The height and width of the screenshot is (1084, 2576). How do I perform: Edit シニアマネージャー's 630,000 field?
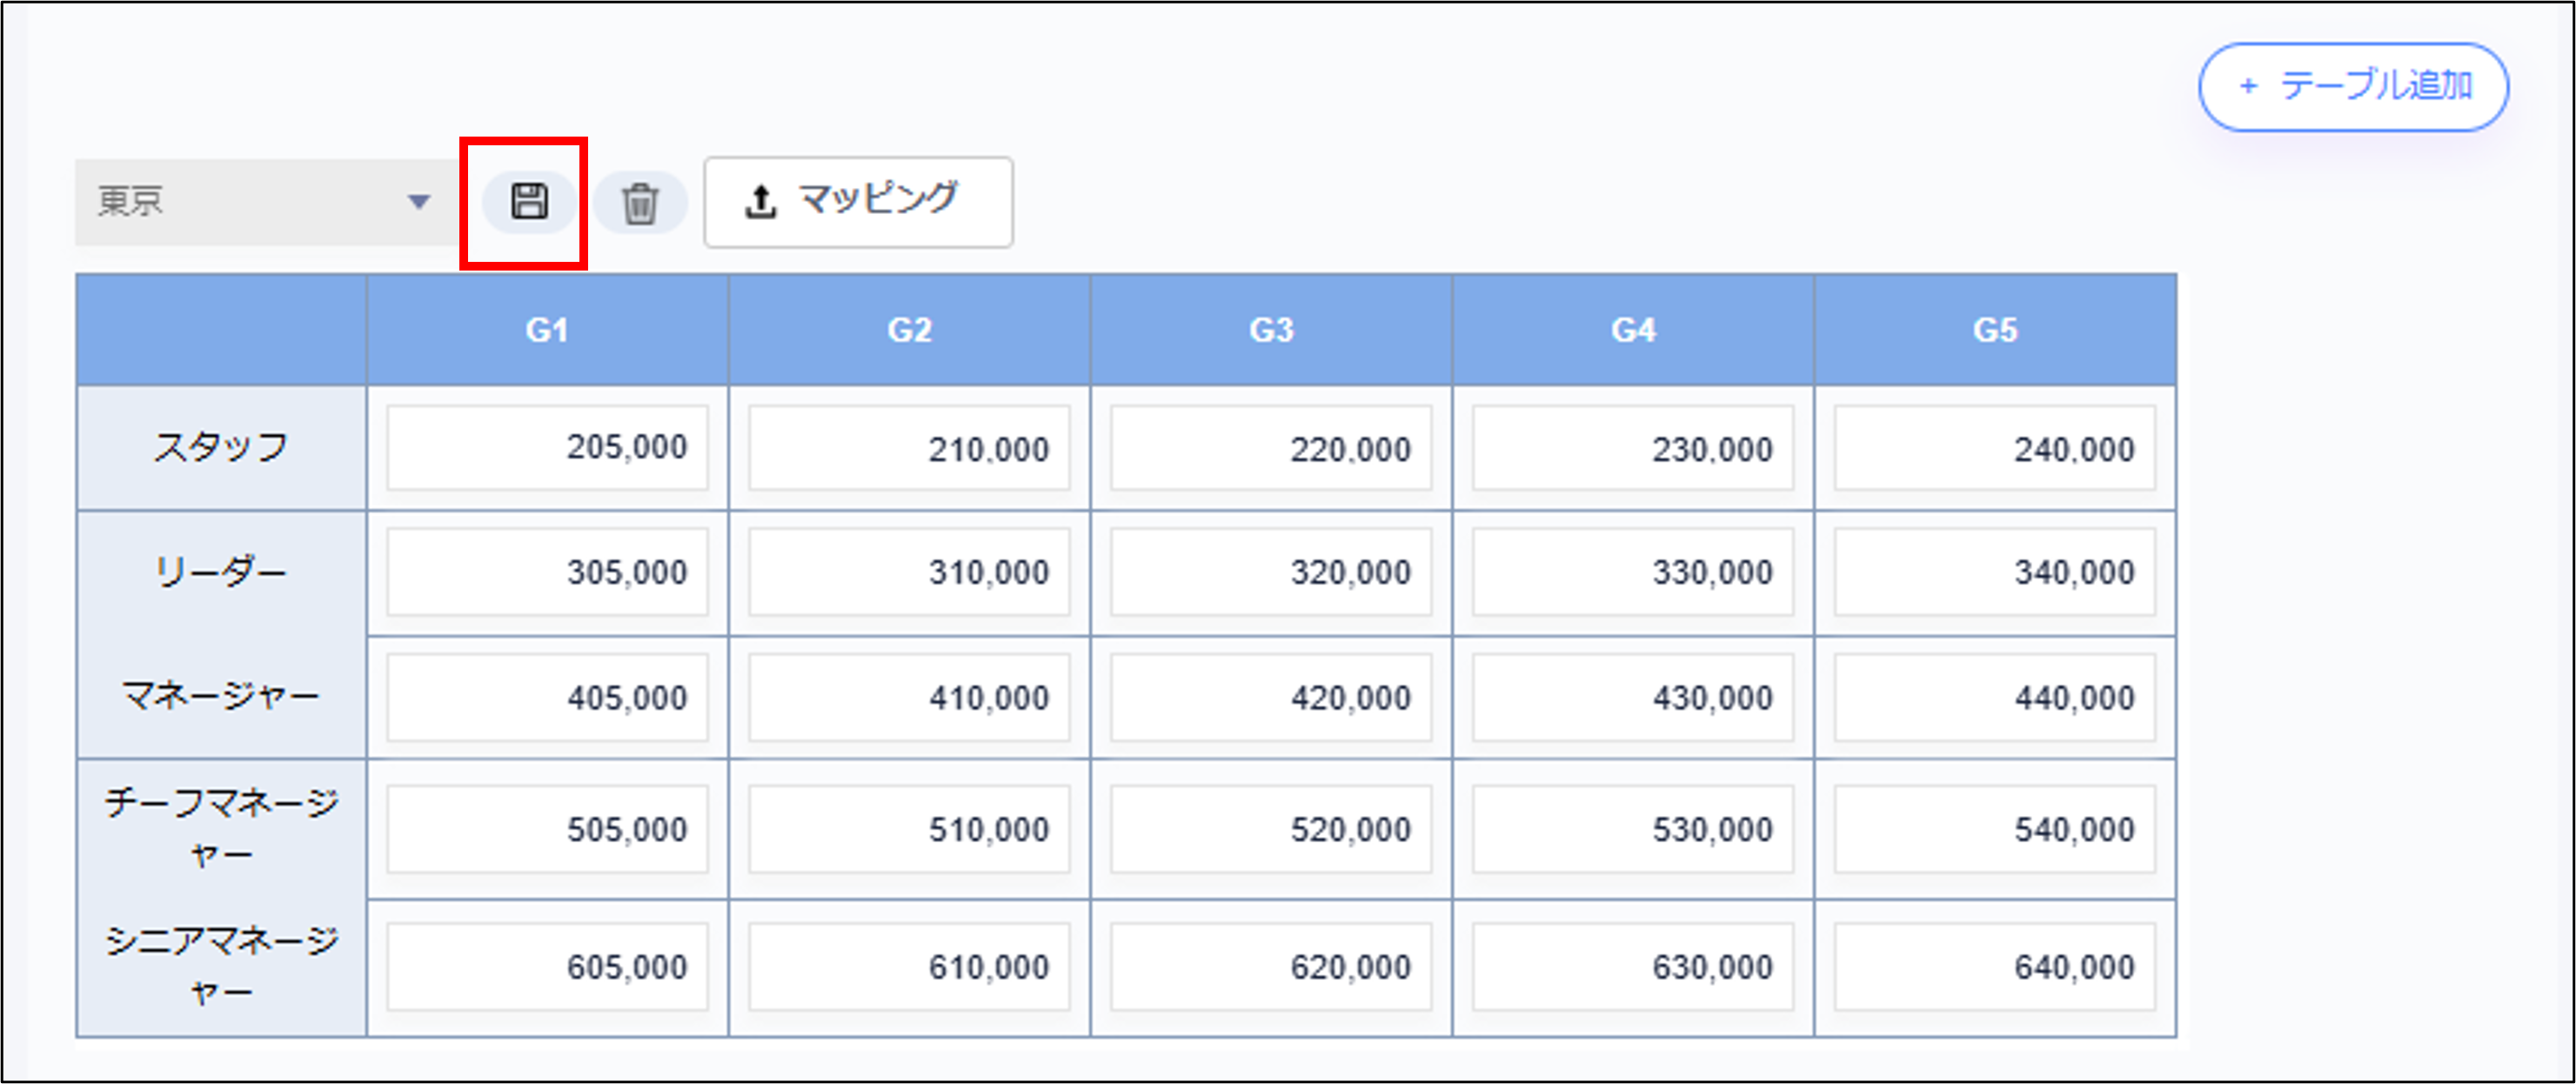(x=1631, y=966)
